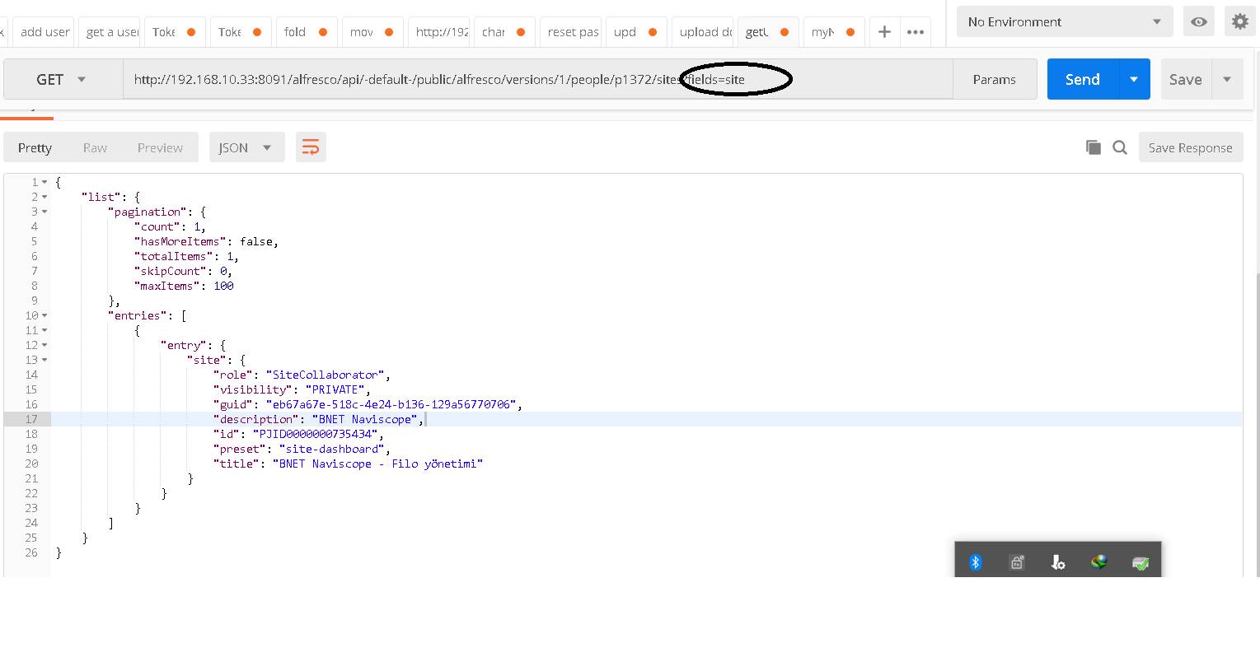Viewport: 1260px width, 657px height.
Task: Collapse the site object at line 13
Action: tap(44, 360)
